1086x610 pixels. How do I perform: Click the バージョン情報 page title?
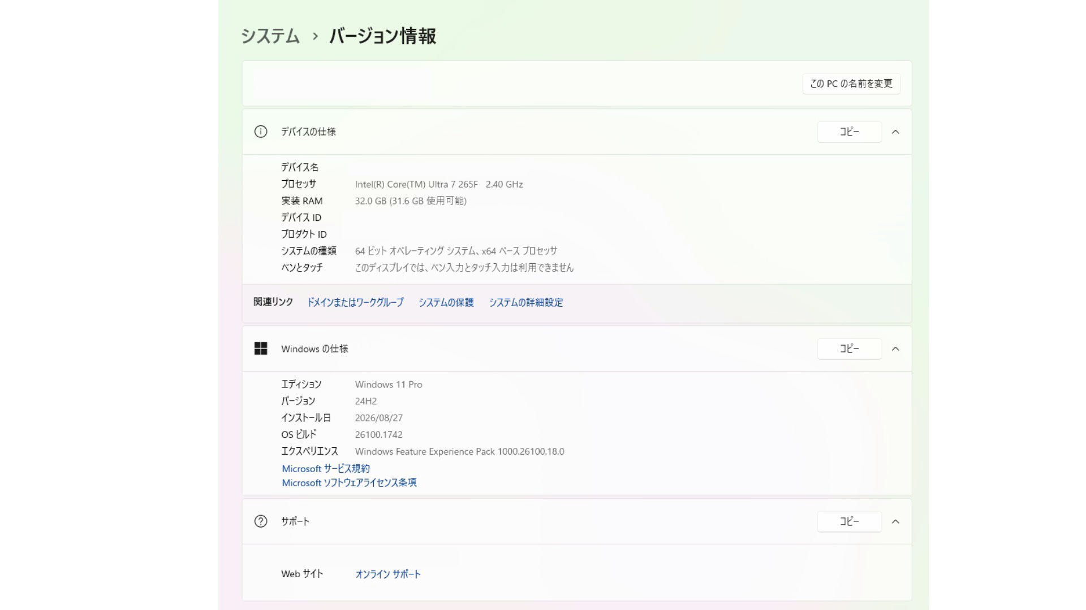tap(382, 36)
